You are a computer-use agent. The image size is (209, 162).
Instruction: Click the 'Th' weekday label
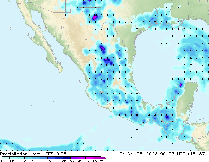(x=122, y=154)
